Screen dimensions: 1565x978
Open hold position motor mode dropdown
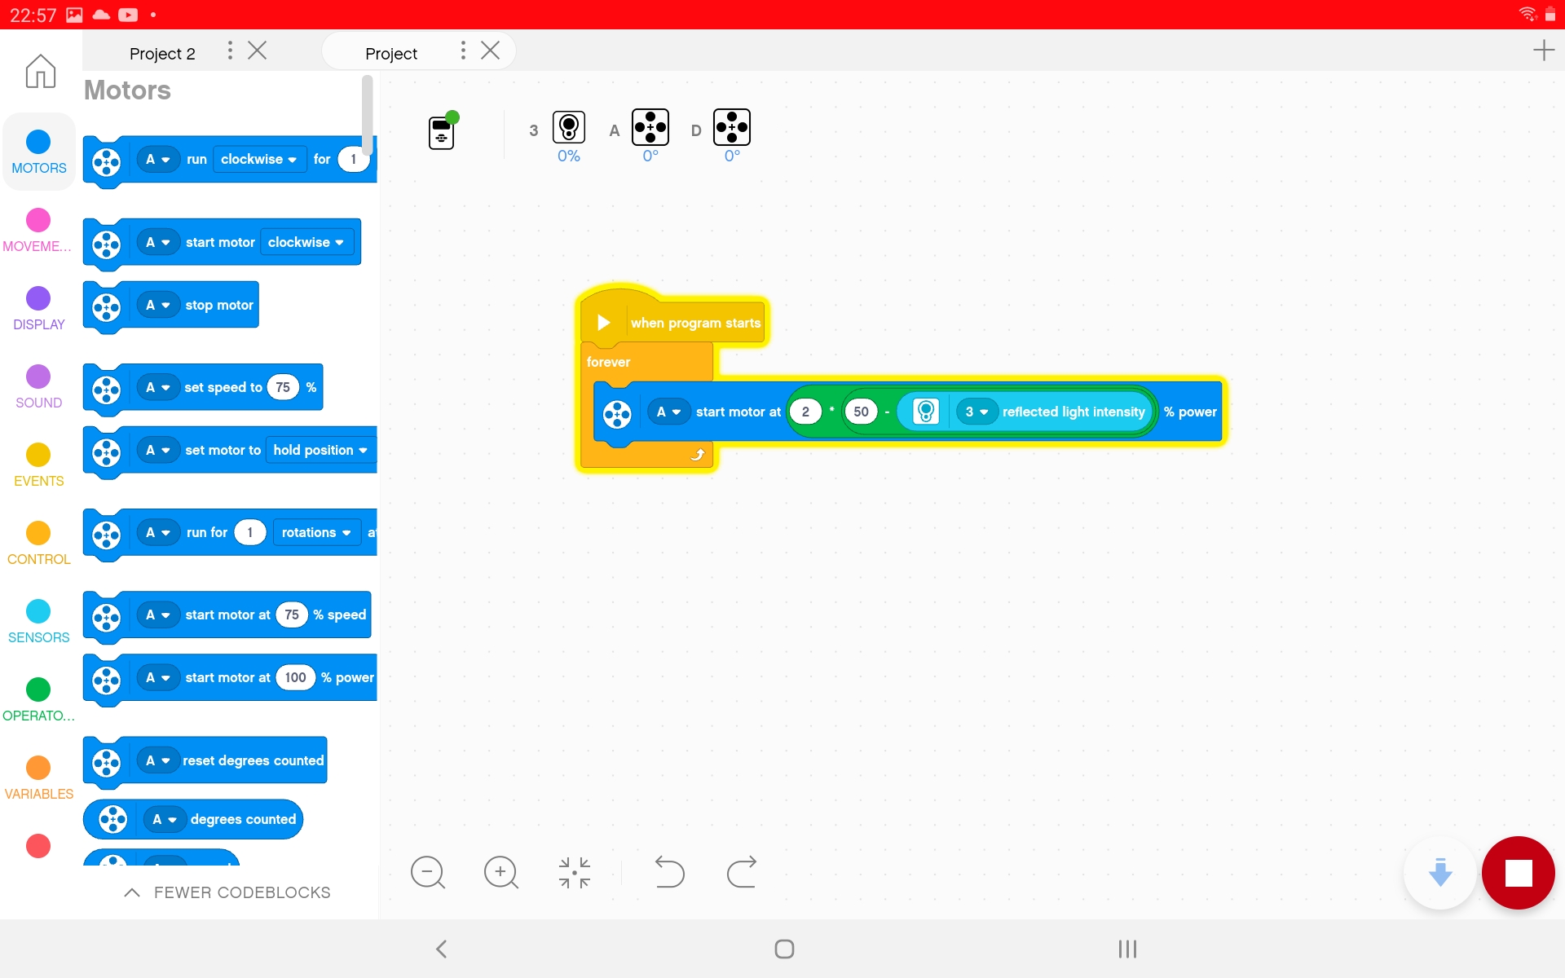(x=320, y=450)
